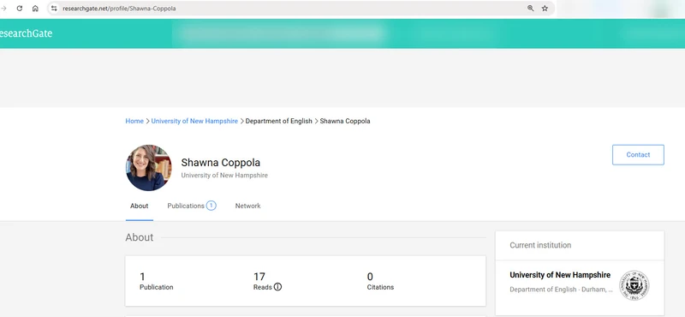
Task: Go to the browser home page icon
Action: [35, 9]
